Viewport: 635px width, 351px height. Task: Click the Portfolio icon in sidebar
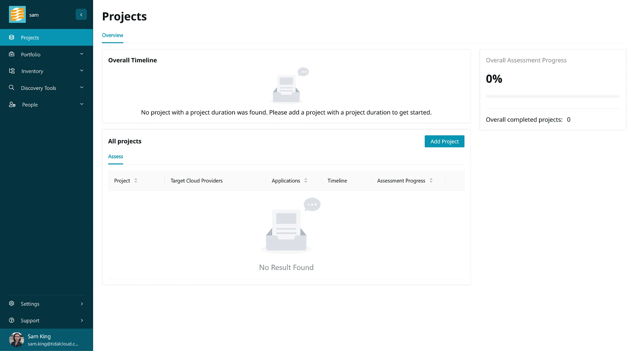[x=12, y=54]
